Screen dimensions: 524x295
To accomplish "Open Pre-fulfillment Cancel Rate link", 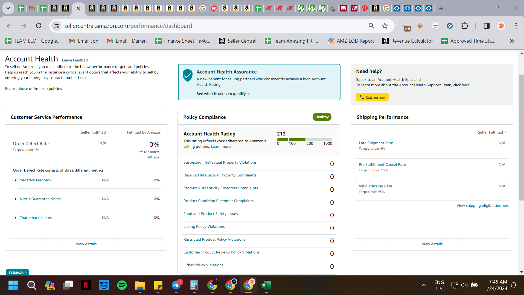I will (x=382, y=164).
